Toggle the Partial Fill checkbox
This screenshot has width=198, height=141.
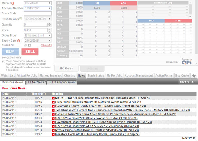25,45
